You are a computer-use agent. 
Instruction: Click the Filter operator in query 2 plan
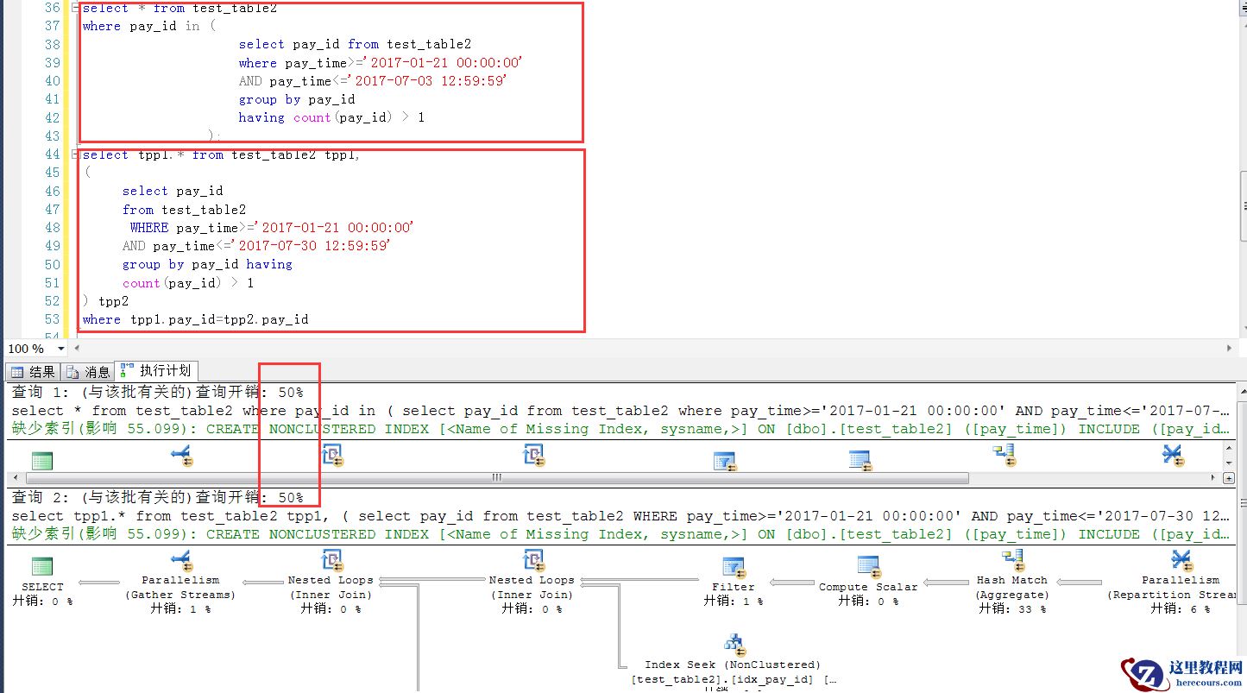[x=733, y=581]
